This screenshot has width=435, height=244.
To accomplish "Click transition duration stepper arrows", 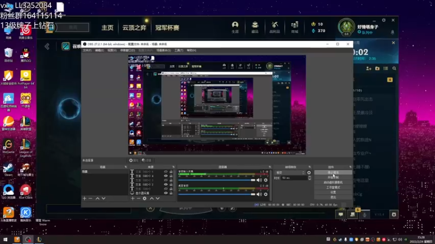I will [x=309, y=178].
